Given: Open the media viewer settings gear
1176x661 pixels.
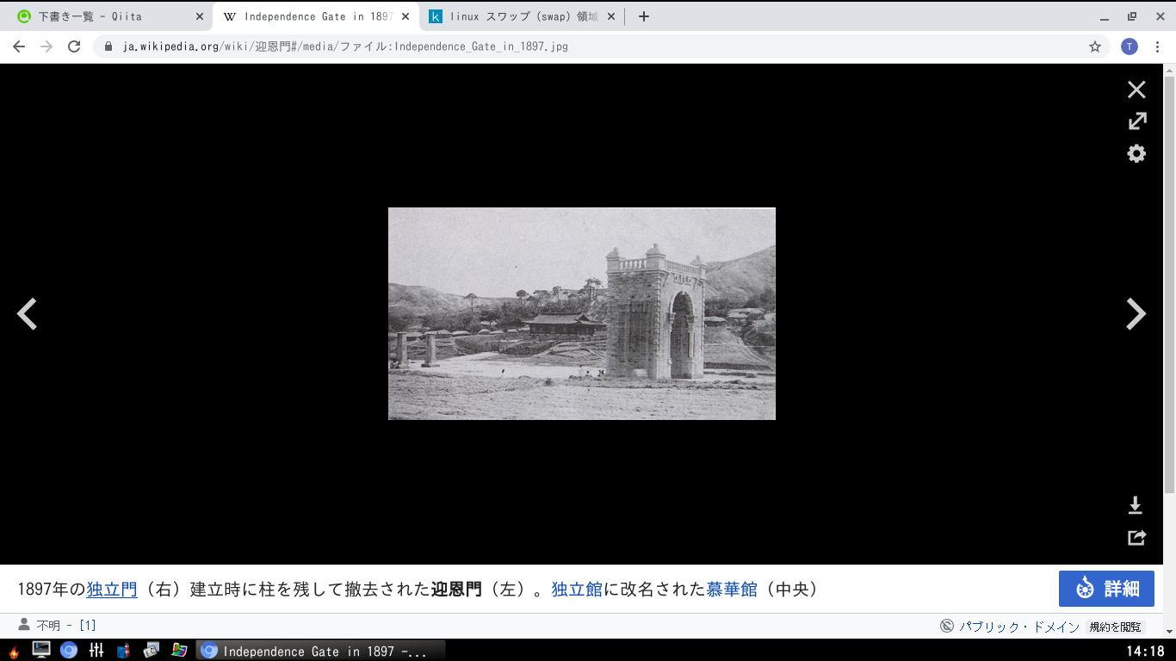Looking at the screenshot, I should click(x=1136, y=153).
